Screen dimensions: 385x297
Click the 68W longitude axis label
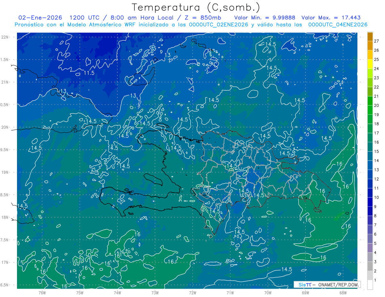(343, 293)
